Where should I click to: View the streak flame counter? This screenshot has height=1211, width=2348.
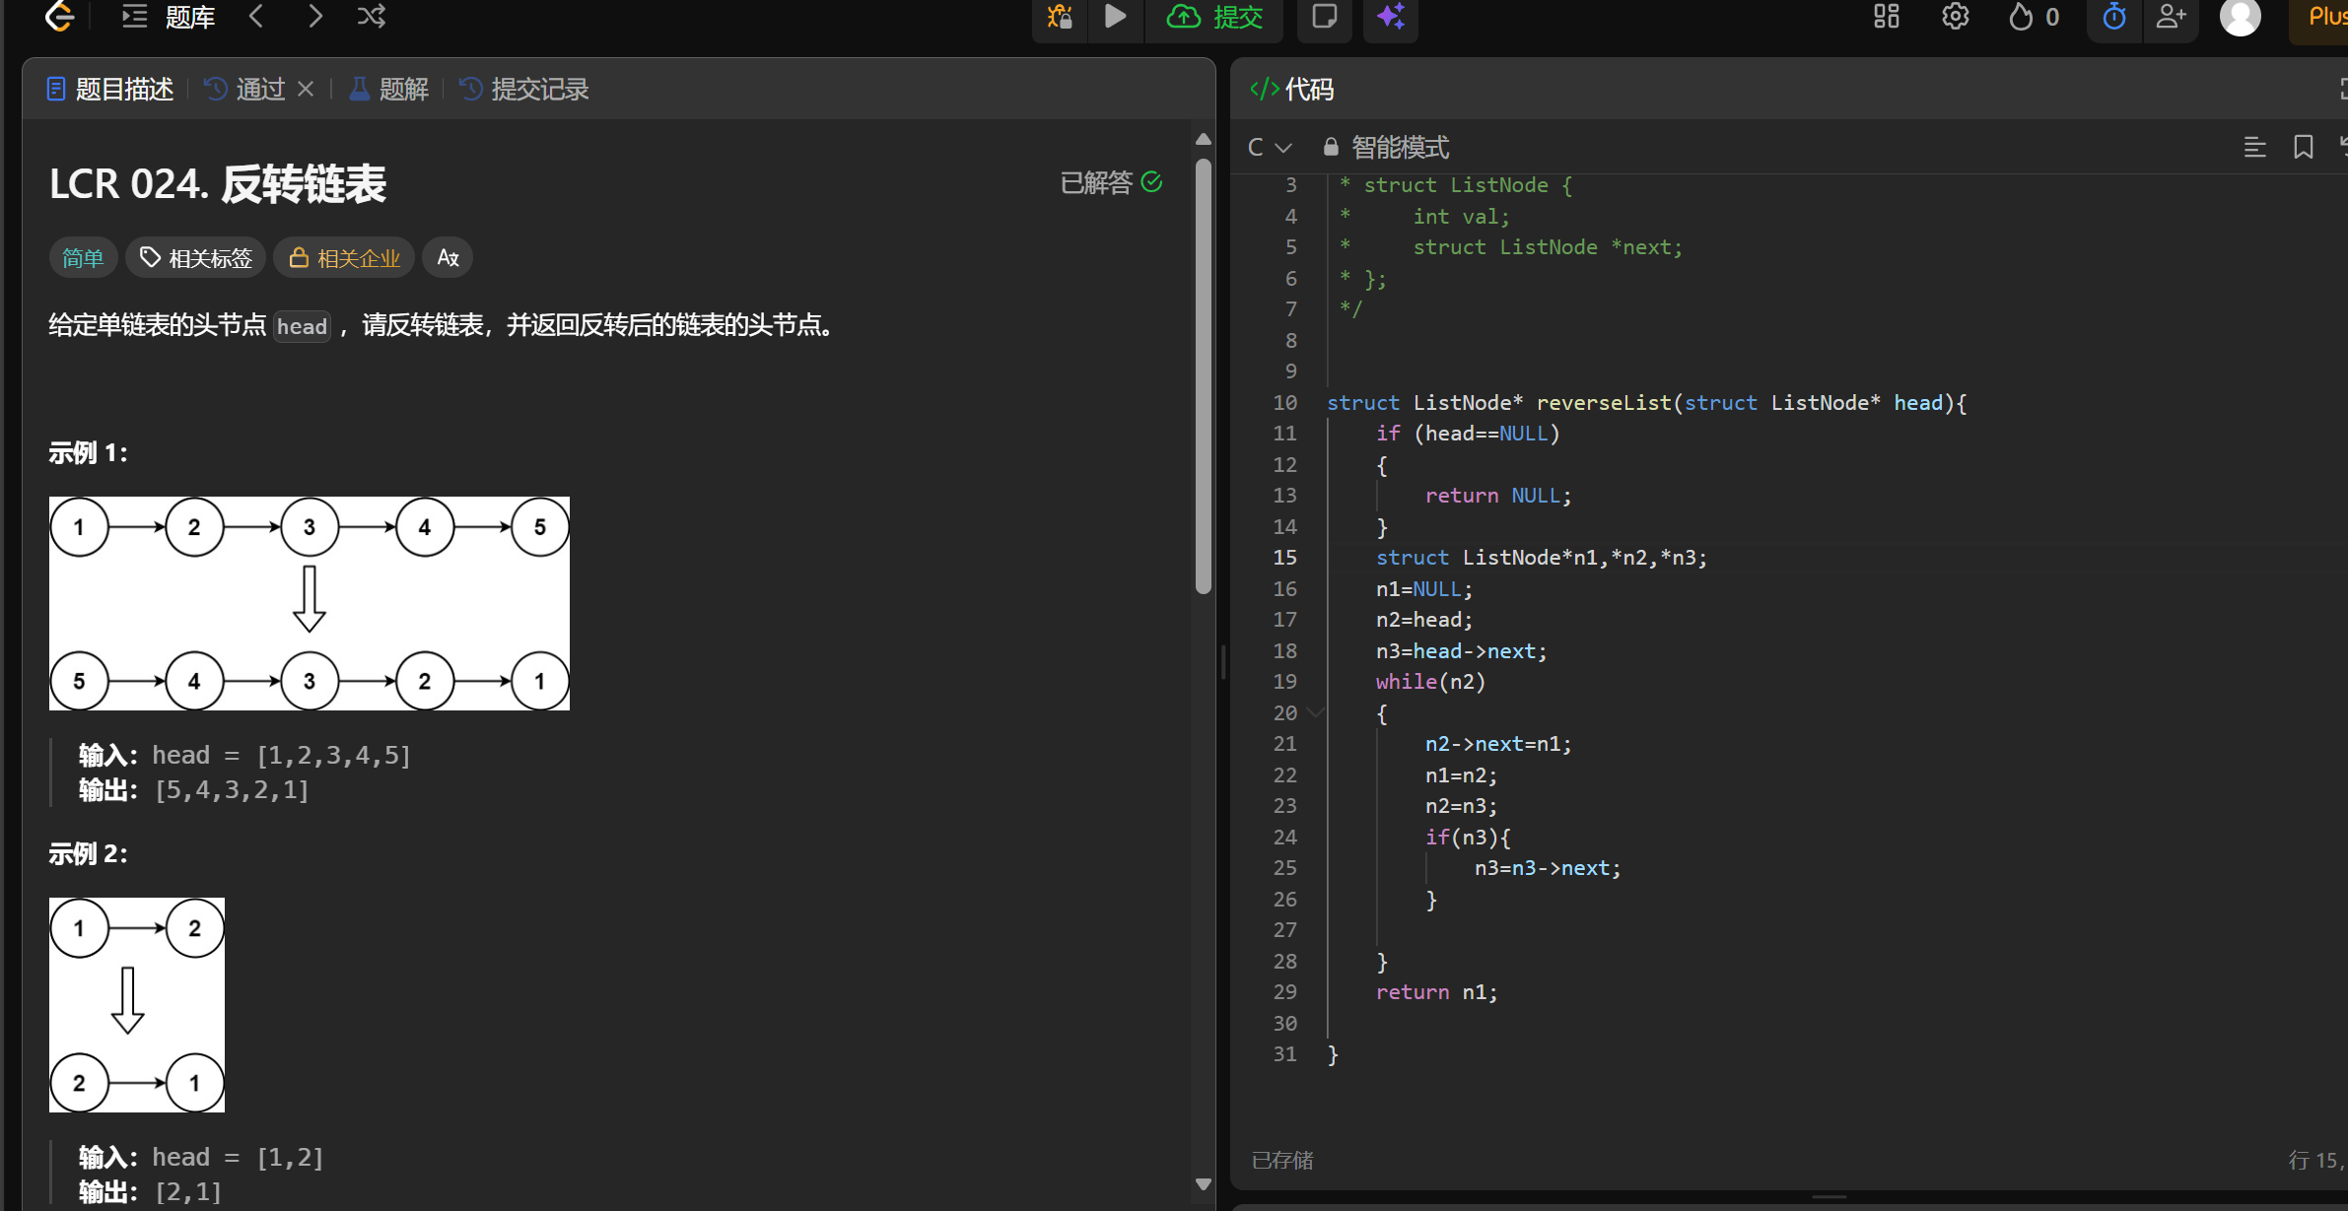(x=2034, y=17)
